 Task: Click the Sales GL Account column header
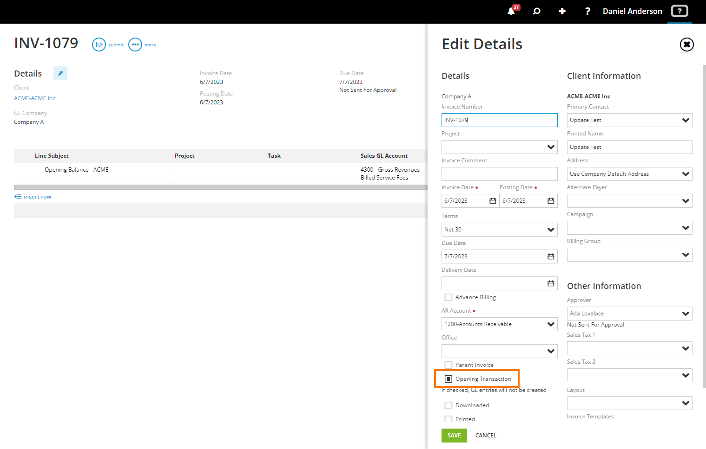[384, 156]
